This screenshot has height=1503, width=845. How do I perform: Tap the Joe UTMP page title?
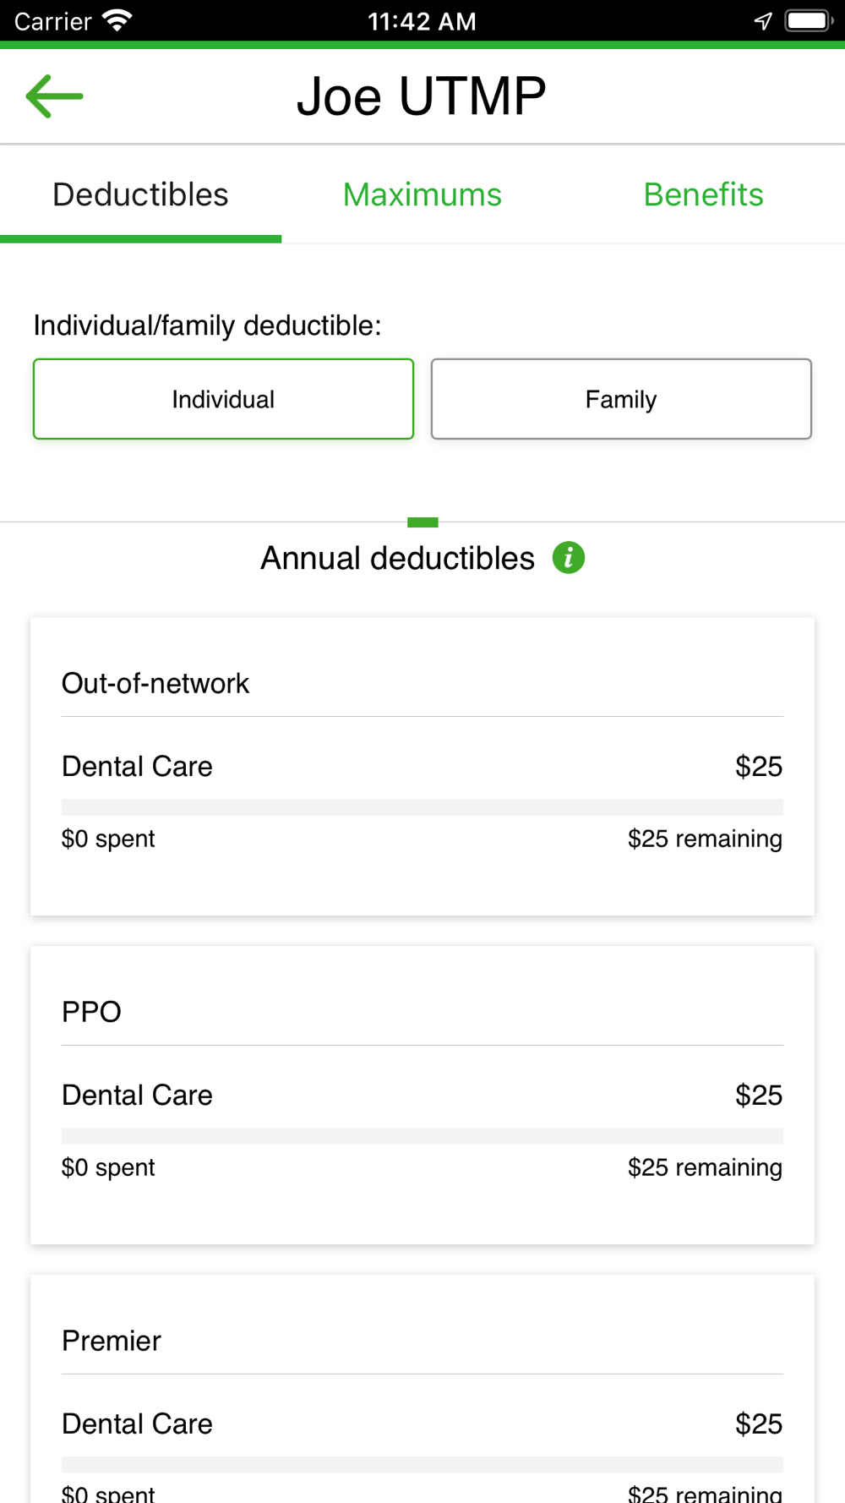click(422, 96)
